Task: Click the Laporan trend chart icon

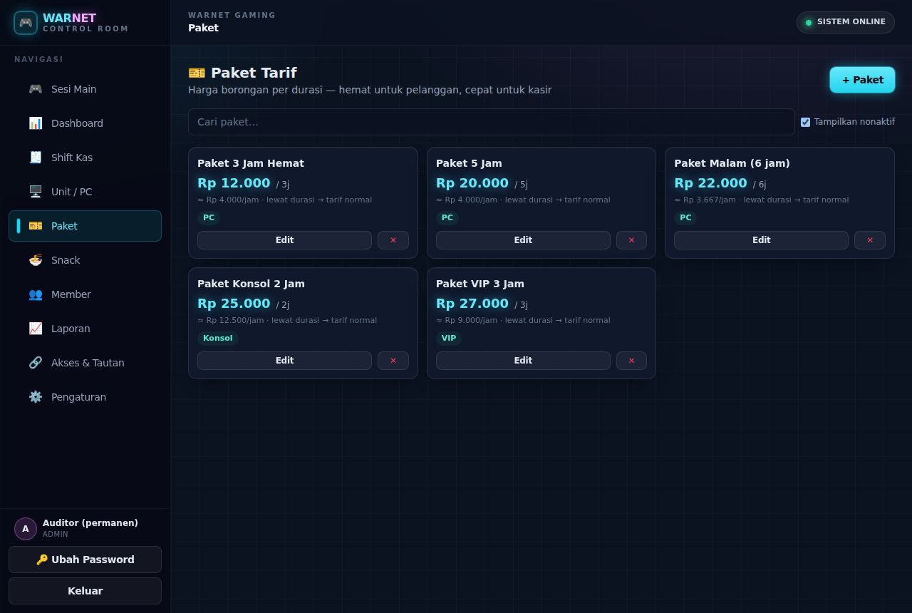Action: 36,329
